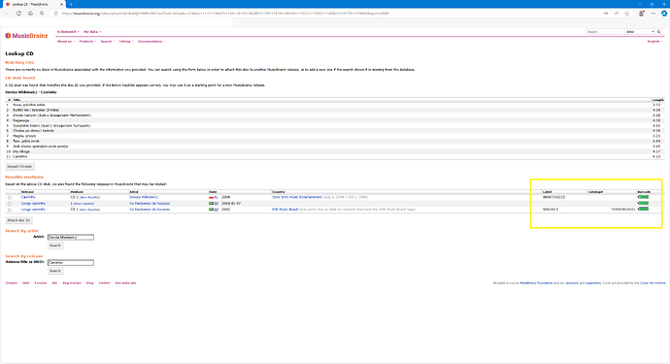The height and width of the screenshot is (364, 670).
Task: Open the Sony BMG Music Entertainment label link
Action: click(297, 197)
